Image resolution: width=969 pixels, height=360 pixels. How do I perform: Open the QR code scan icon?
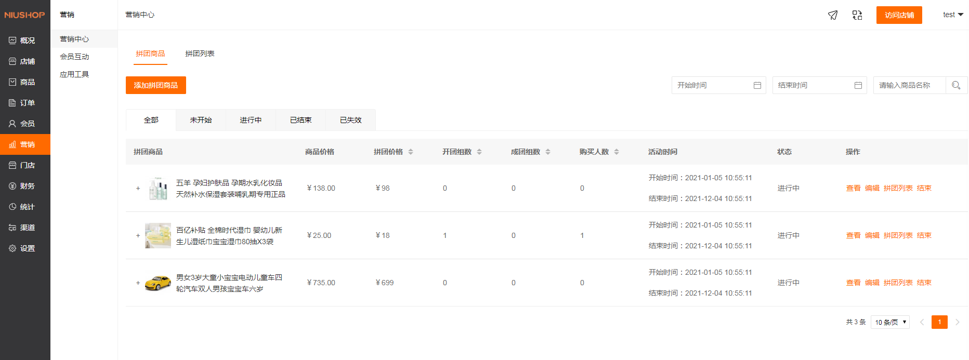[857, 15]
